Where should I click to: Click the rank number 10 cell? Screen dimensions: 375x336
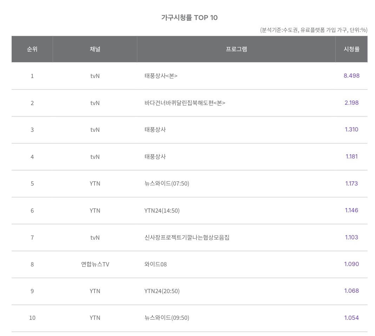click(x=32, y=318)
